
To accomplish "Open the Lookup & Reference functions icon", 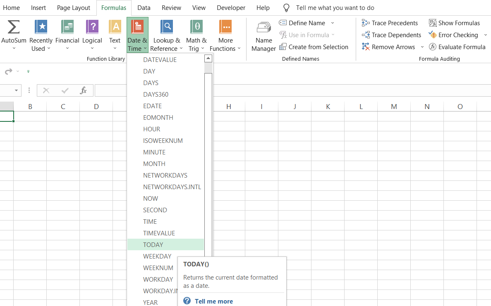I will (167, 27).
